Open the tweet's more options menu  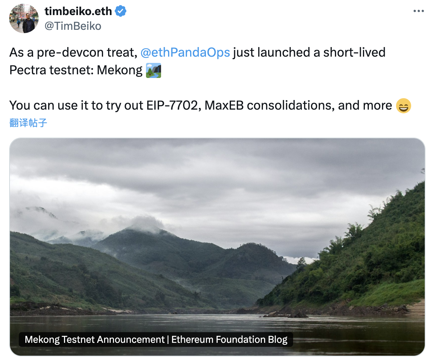click(418, 11)
